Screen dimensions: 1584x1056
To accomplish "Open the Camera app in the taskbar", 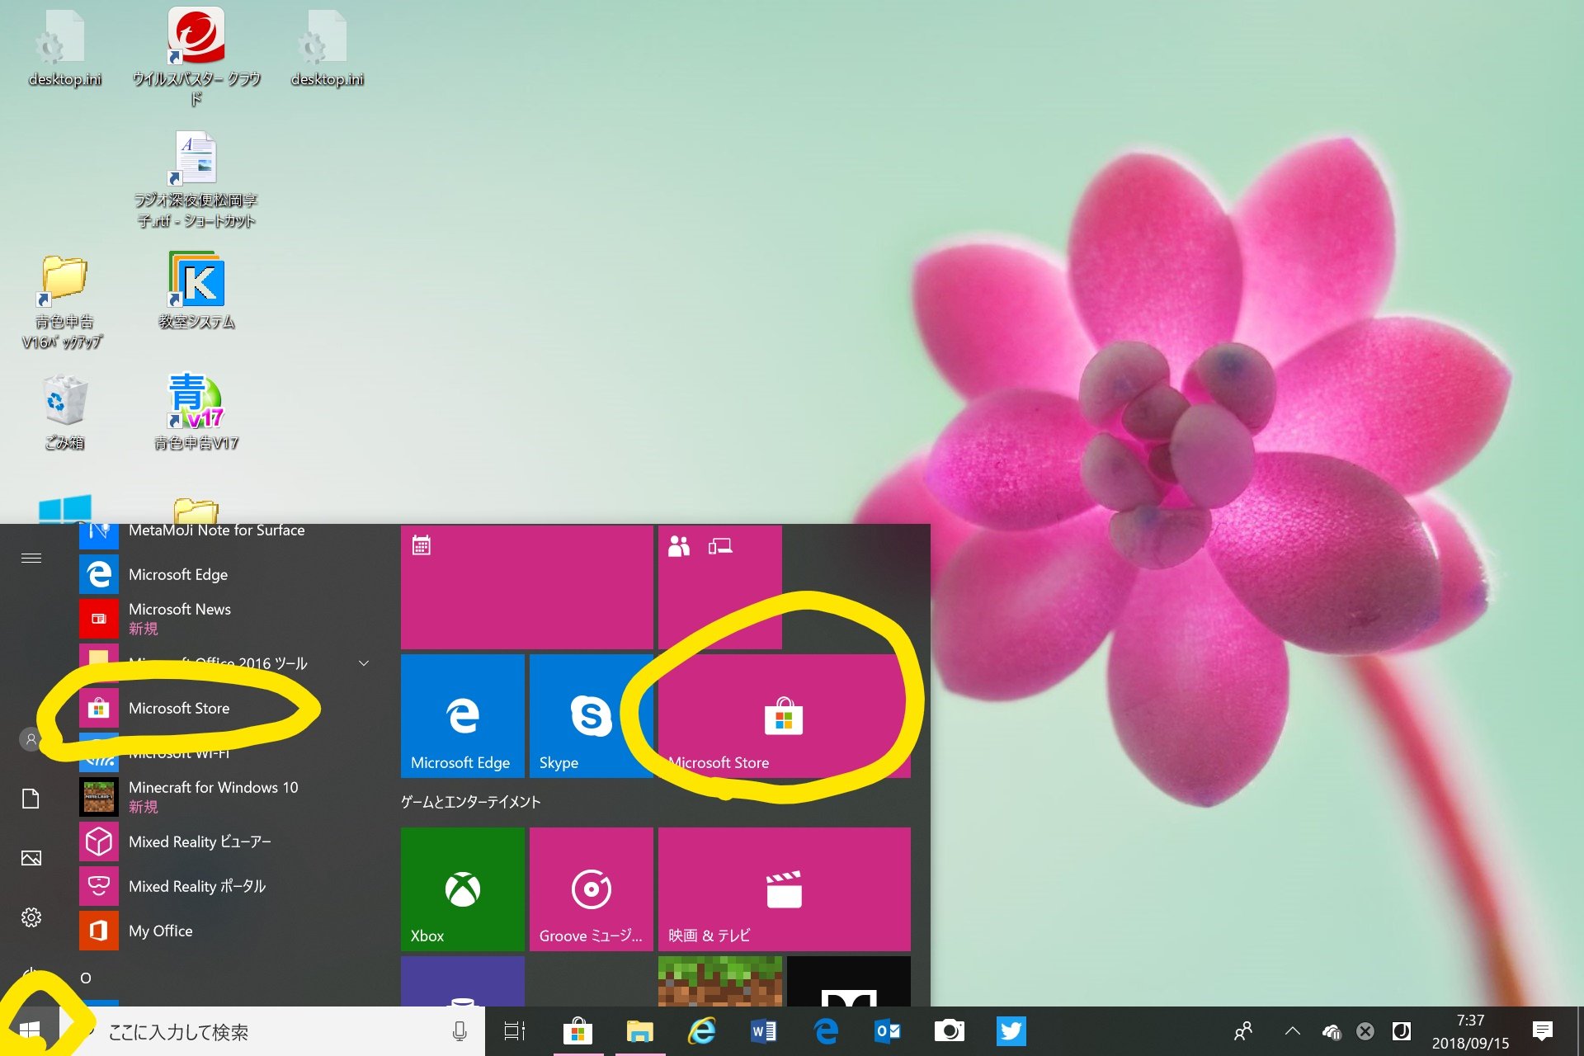I will pyautogui.click(x=950, y=1031).
